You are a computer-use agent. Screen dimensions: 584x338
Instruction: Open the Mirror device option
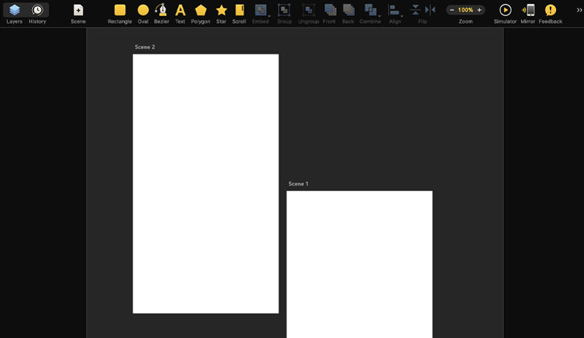[527, 14]
